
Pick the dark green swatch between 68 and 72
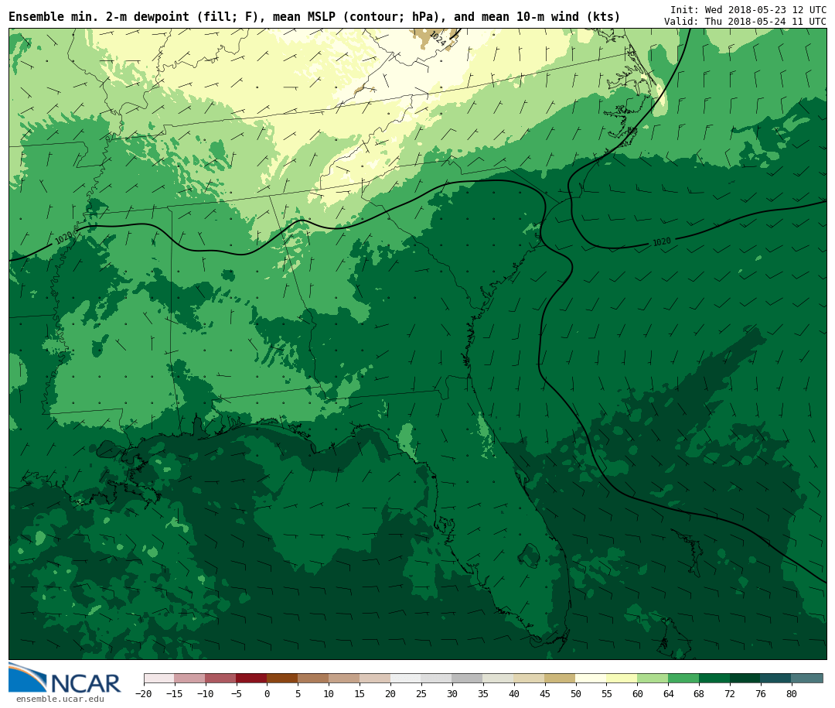pyautogui.click(x=715, y=679)
